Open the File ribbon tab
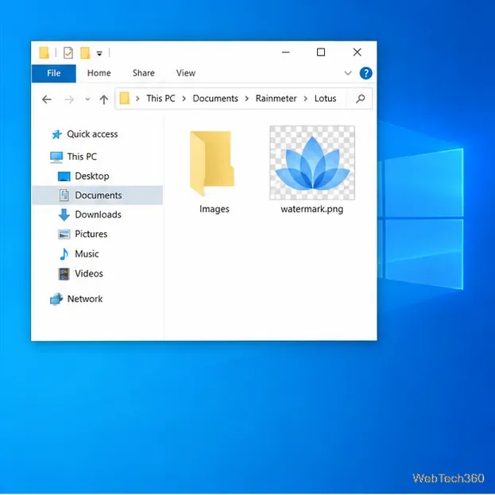Image resolution: width=495 pixels, height=495 pixels. (x=54, y=73)
